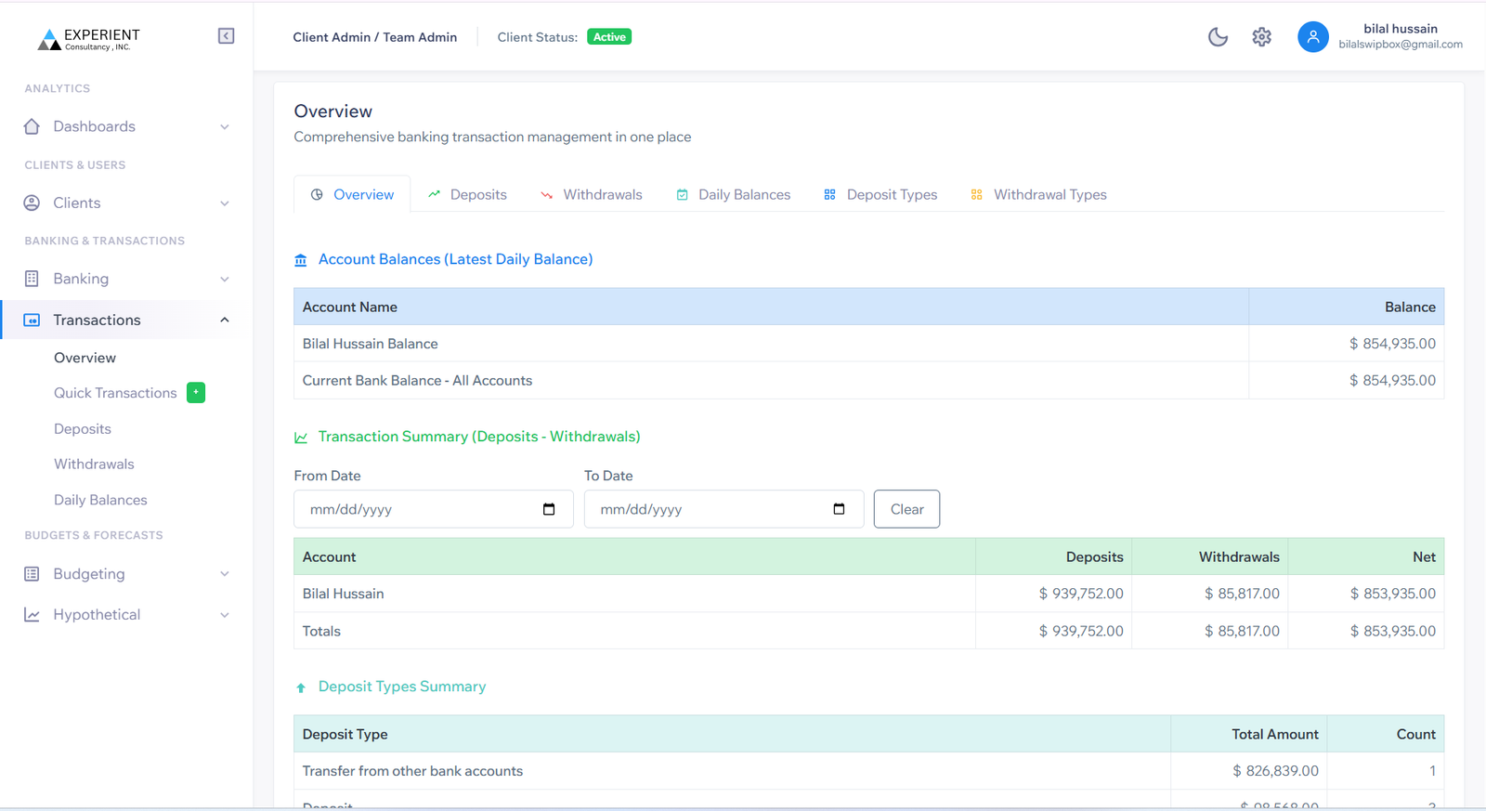Click the To Date input field

(723, 509)
